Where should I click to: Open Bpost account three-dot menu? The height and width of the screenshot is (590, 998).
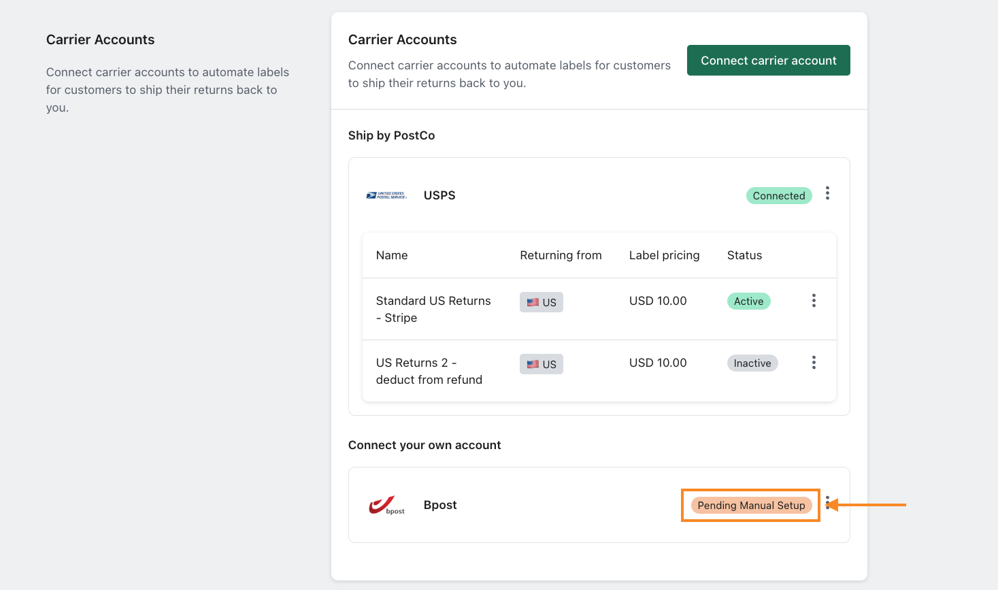827,503
